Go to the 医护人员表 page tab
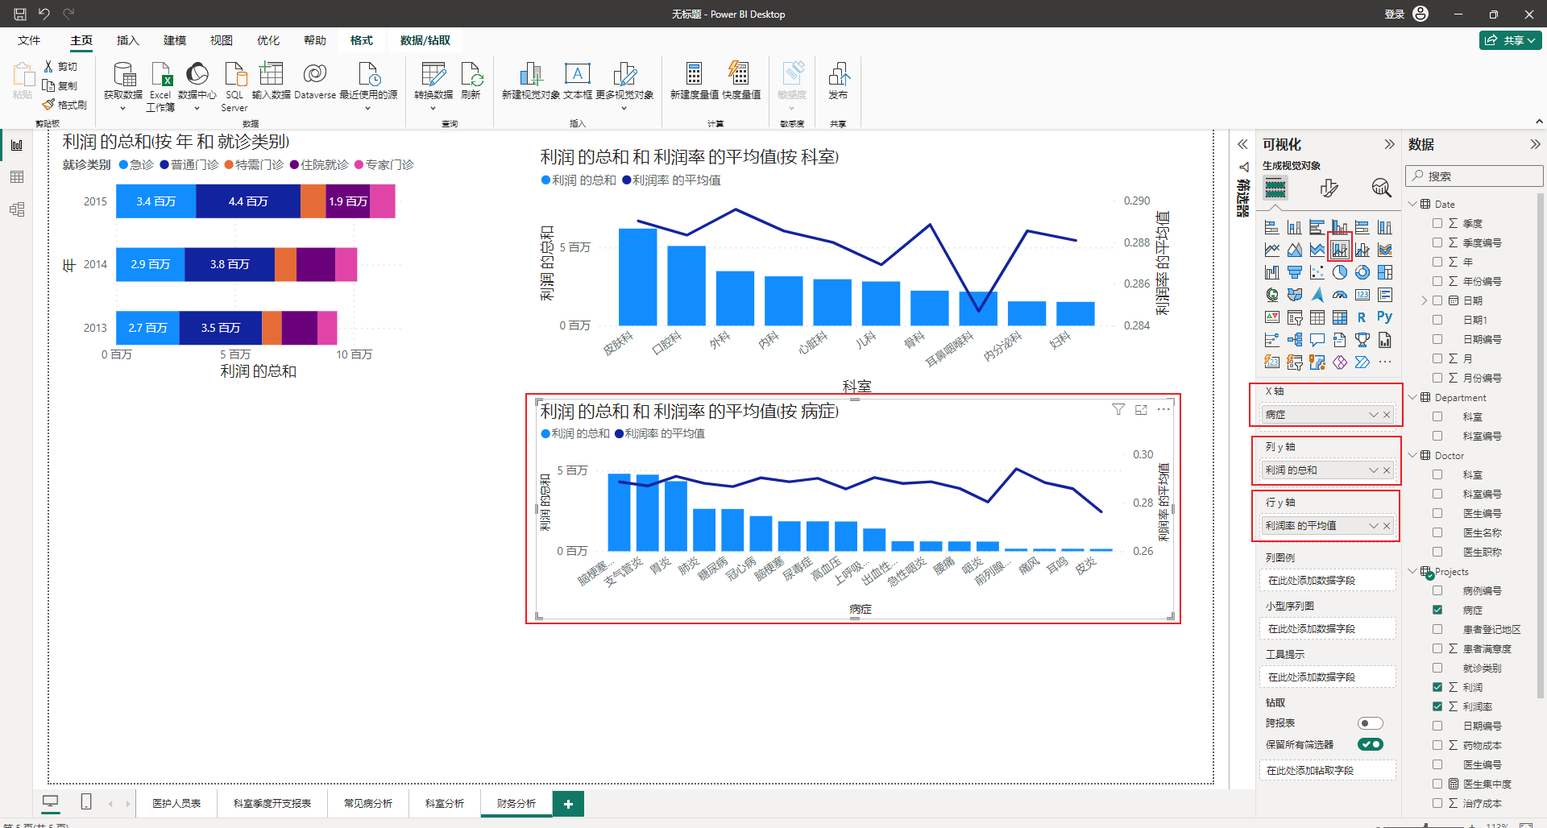1547x828 pixels. pos(176,803)
